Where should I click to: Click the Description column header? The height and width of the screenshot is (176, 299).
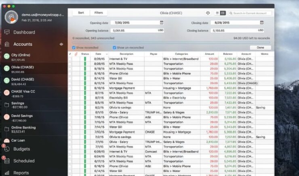click(126, 54)
